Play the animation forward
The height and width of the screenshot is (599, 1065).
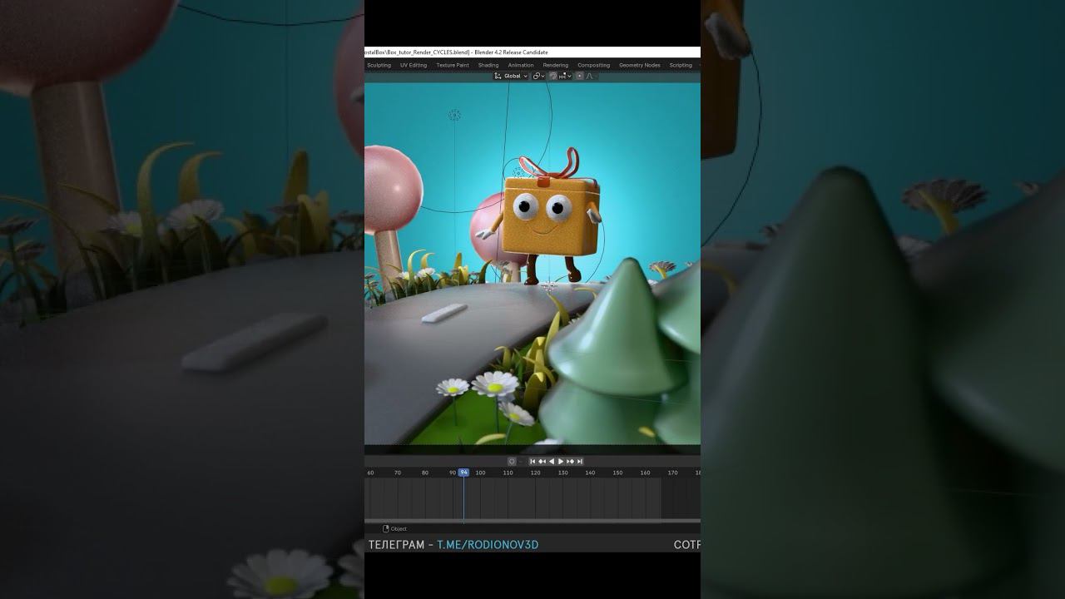[x=561, y=462]
